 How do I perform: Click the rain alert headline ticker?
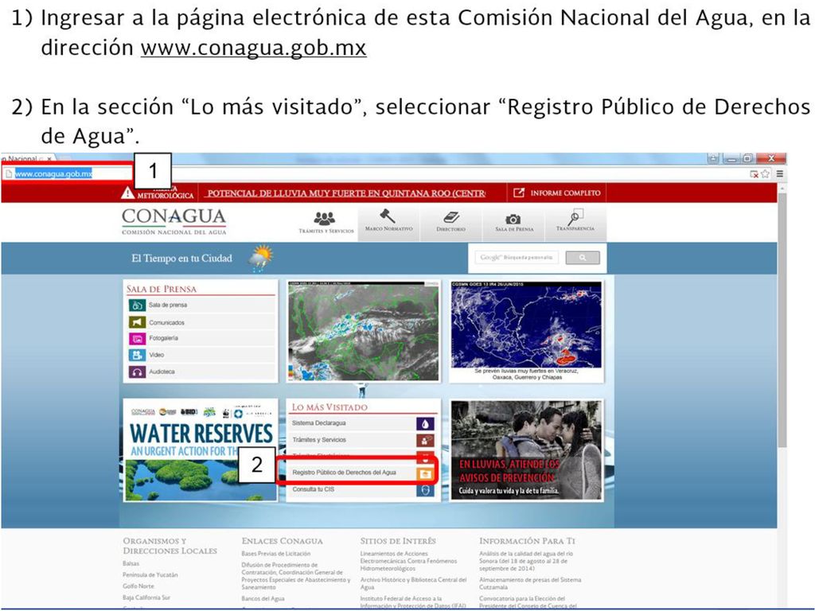[x=345, y=193]
